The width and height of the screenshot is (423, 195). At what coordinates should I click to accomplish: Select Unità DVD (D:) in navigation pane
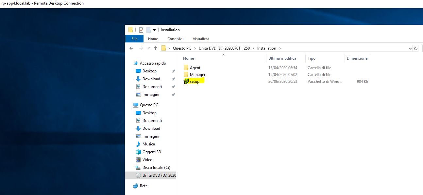click(x=151, y=175)
